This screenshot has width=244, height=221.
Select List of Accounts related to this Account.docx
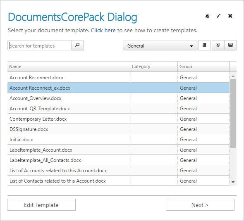coord(118,171)
